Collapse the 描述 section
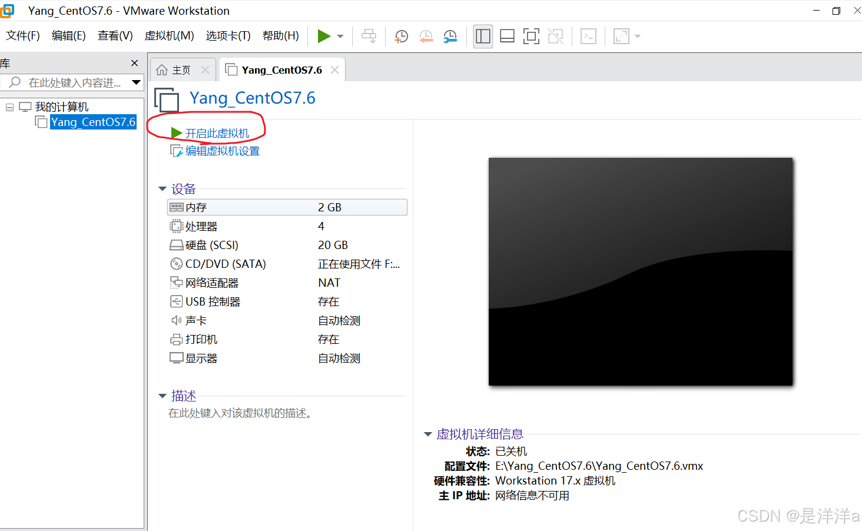 coord(163,396)
